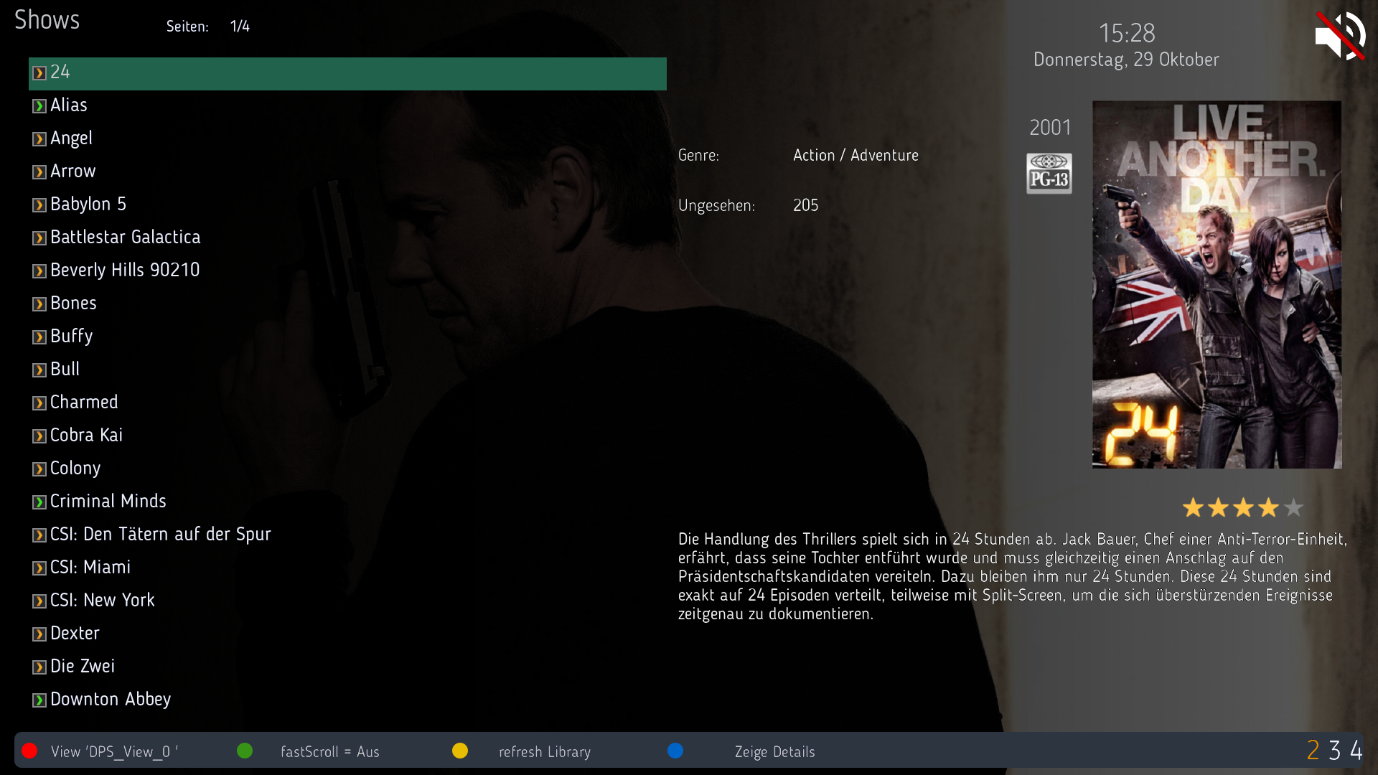
Task: Select Die Zwei in the list
Action: 347,667
